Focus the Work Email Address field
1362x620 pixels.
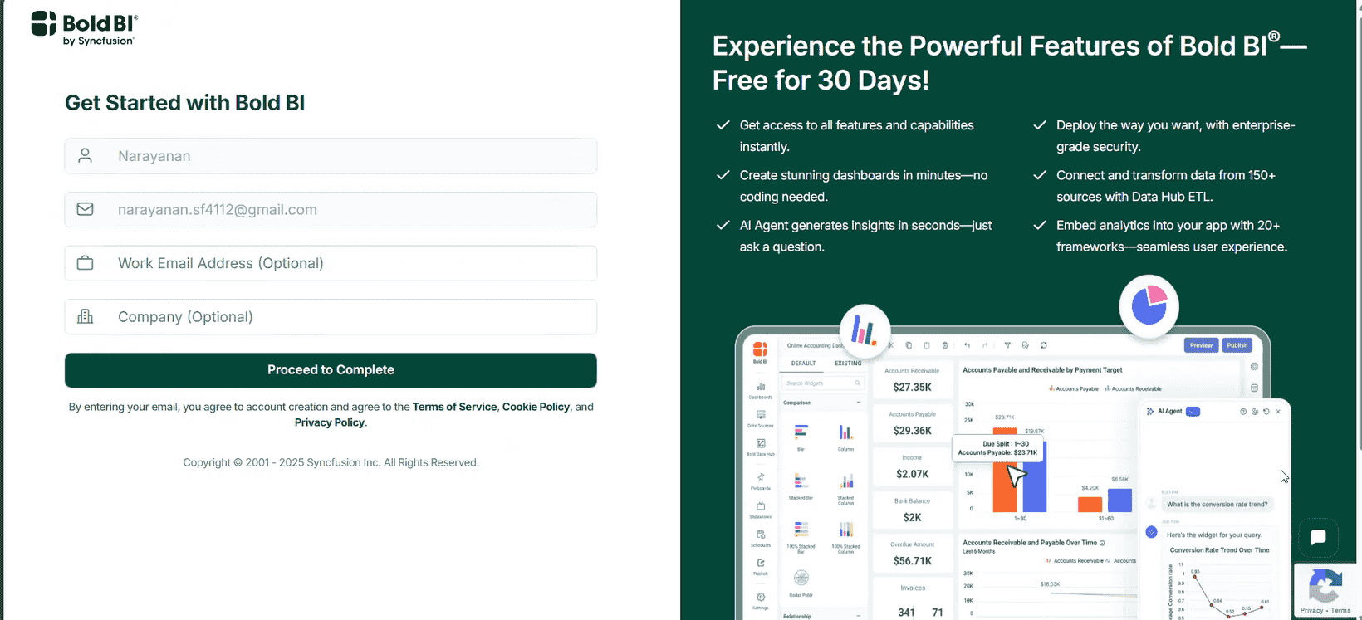point(331,263)
